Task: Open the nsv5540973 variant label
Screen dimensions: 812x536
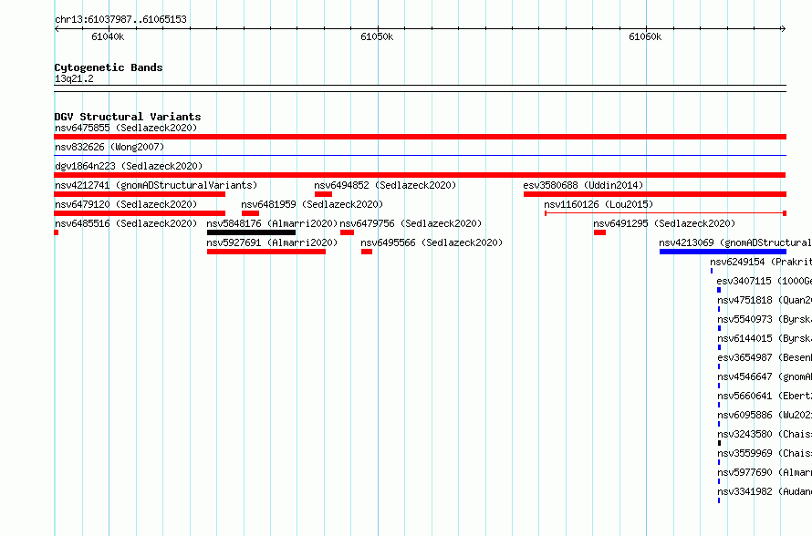Action: [765, 319]
